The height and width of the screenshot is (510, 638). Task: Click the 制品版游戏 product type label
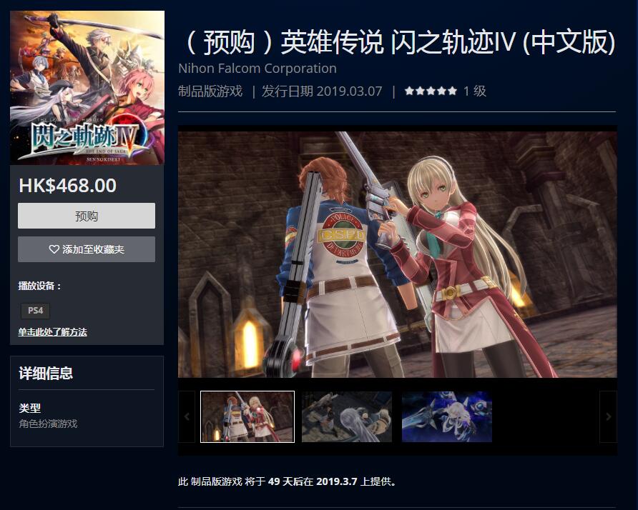click(210, 91)
